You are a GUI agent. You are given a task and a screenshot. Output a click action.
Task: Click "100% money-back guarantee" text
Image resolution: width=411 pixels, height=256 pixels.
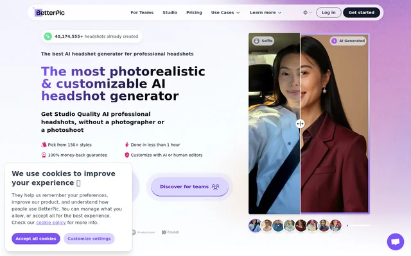pos(78,155)
